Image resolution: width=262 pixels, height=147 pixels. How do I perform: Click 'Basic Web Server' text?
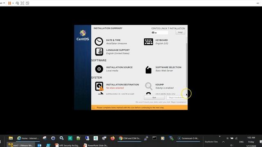(x=164, y=71)
